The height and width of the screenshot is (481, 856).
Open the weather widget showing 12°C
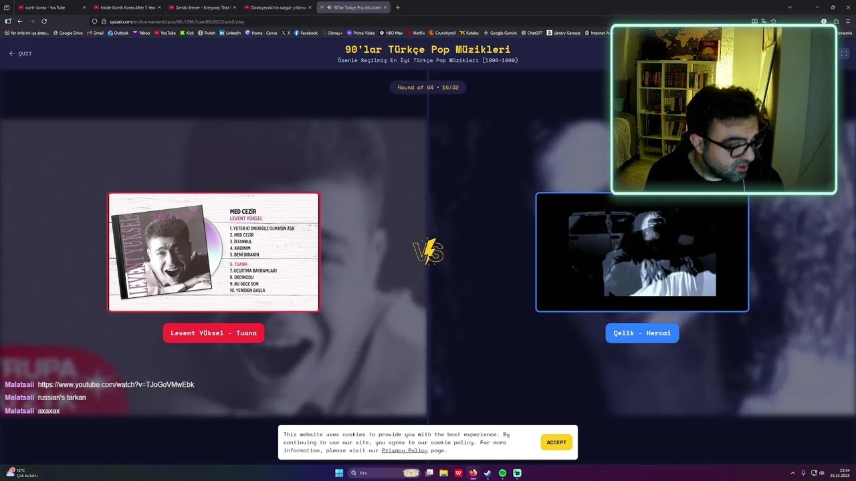click(21, 473)
